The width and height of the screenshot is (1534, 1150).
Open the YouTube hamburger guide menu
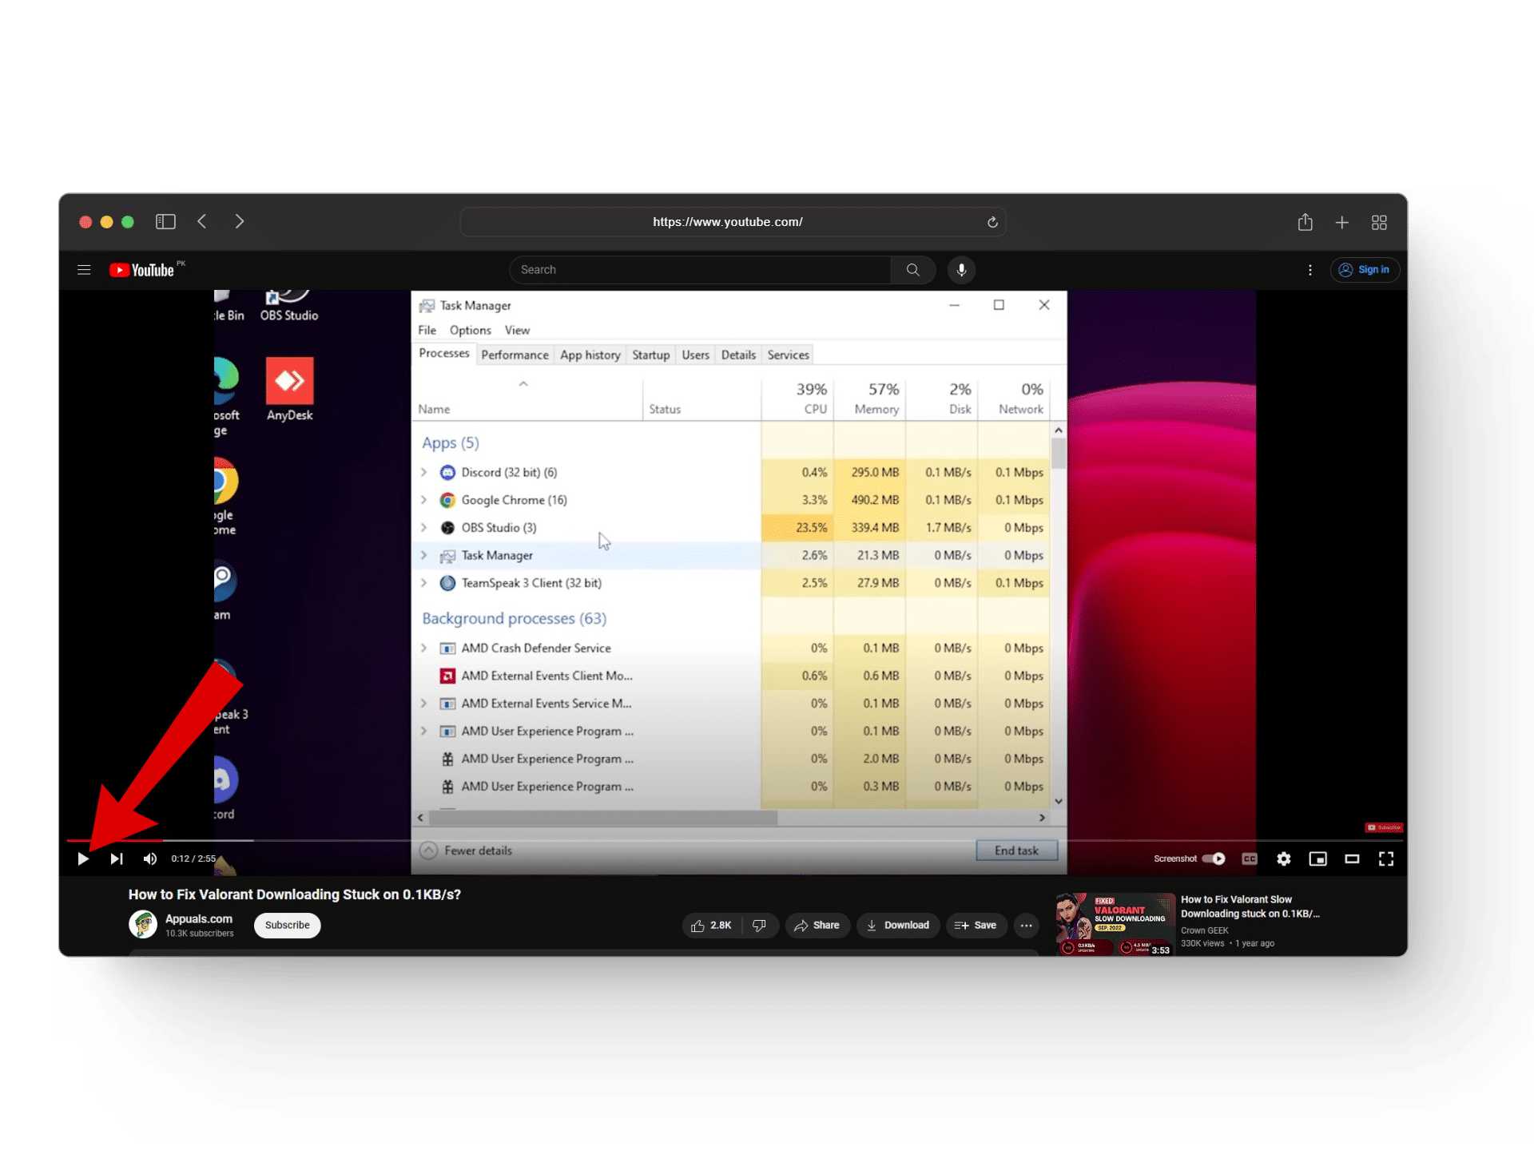pyautogui.click(x=84, y=270)
